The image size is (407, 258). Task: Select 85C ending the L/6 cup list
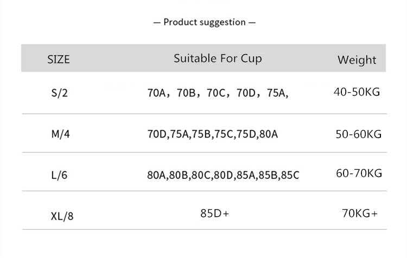(x=289, y=176)
